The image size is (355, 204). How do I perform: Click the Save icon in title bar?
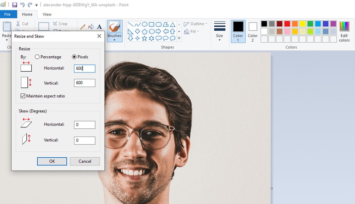coord(15,5)
